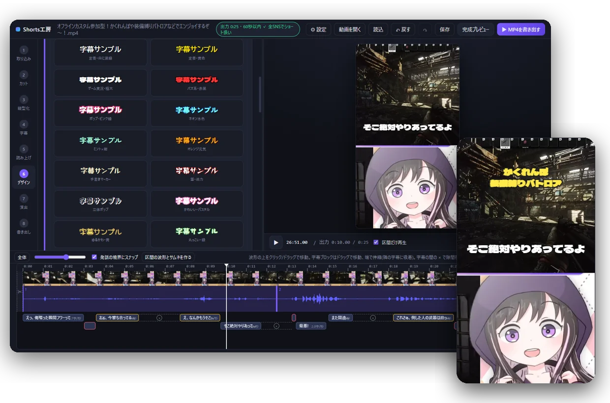Toggle 発話の境界にスナップ checkbox
610x403 pixels.
94,257
